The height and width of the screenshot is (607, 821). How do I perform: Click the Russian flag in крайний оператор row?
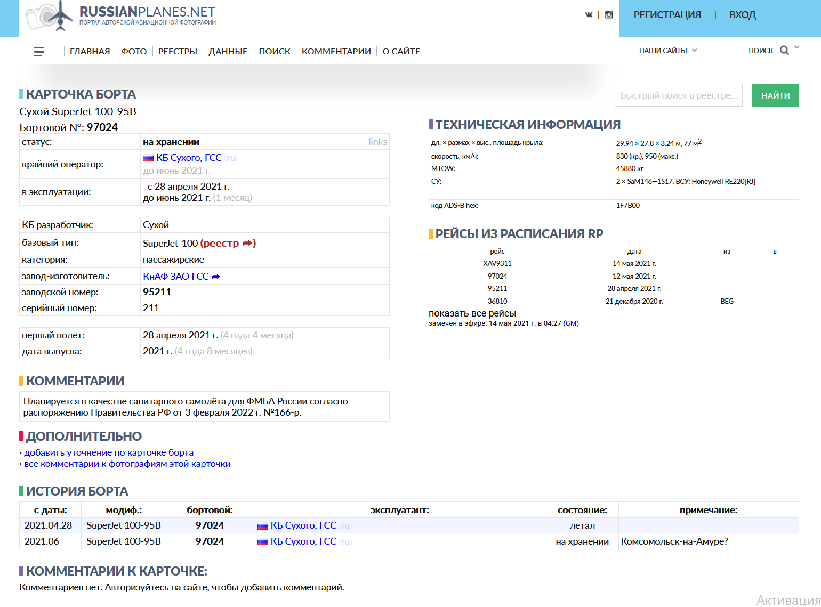pos(148,158)
